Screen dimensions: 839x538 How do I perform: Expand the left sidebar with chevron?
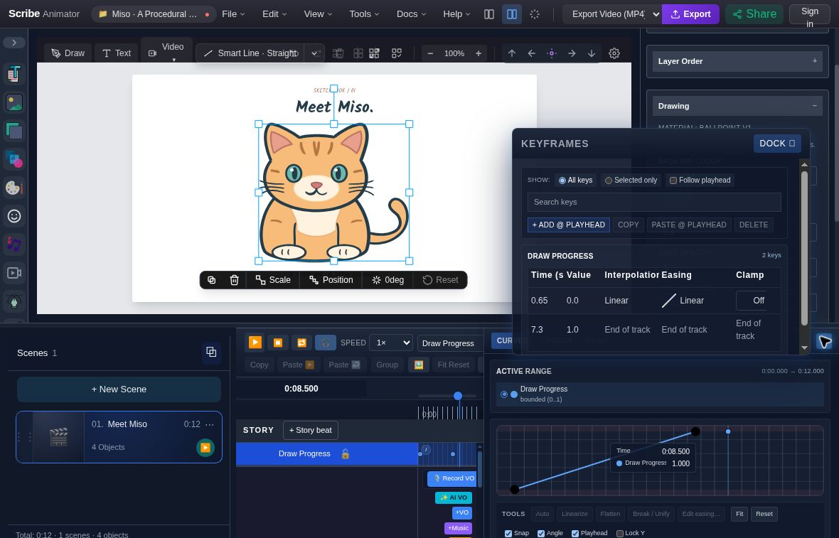click(14, 42)
